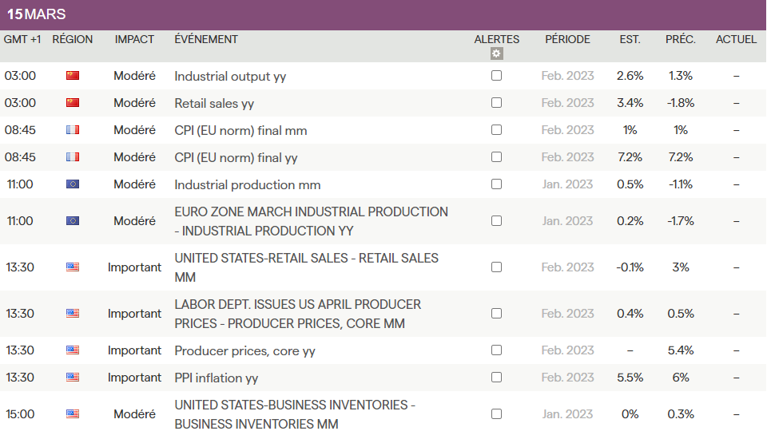This screenshot has width=767, height=439.
Task: Click the 15 MARS date header bar
Action: click(383, 14)
